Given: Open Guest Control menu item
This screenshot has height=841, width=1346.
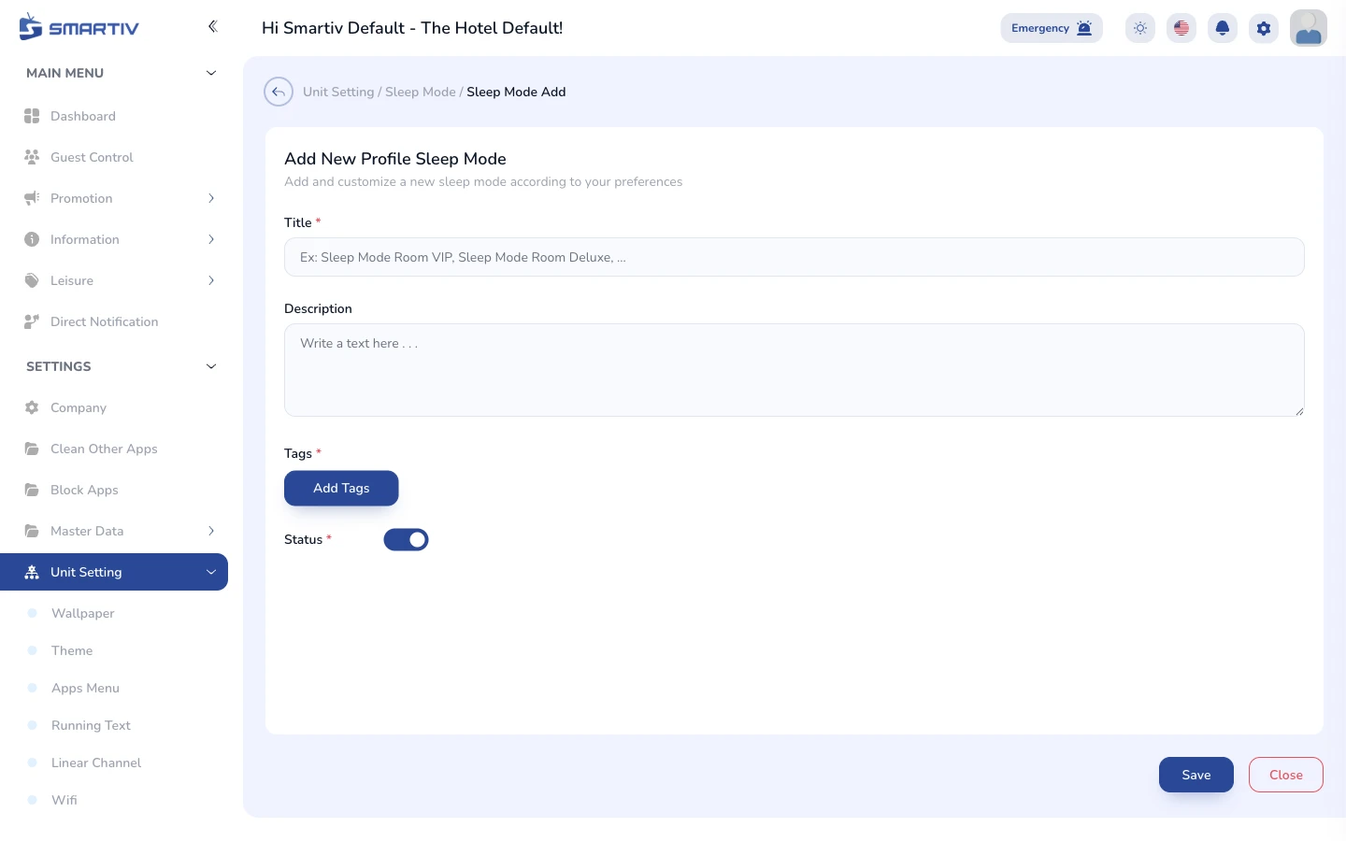Looking at the screenshot, I should (114, 157).
